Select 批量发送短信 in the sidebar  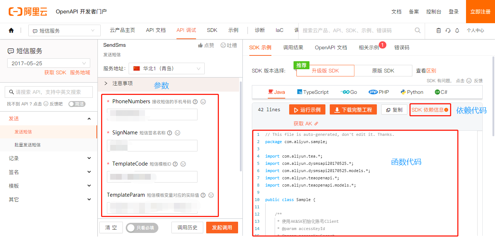click(x=28, y=145)
